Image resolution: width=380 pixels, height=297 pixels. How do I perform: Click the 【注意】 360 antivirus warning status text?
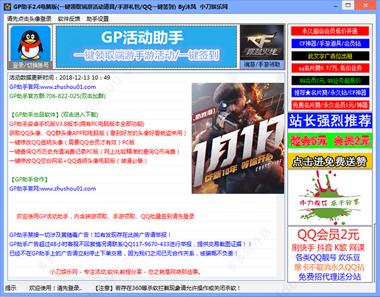tap(167, 288)
